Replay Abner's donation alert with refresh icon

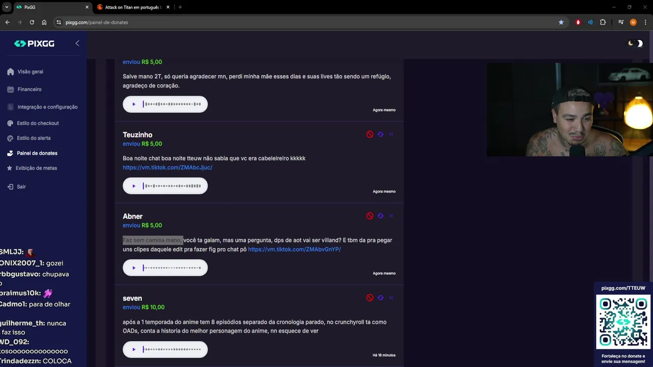[x=381, y=216]
